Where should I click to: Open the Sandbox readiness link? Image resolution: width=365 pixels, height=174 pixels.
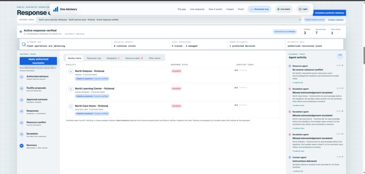coord(336,20)
